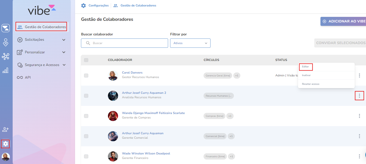Click the Personalizar edit icon
366x164 pixels.
20,52
